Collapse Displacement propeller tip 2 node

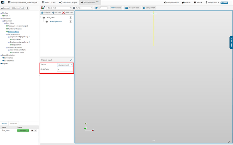click(x=9, y=42)
